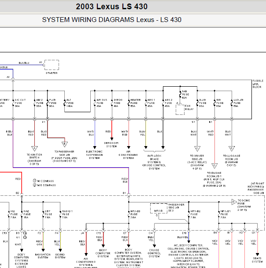Image resolution: width=266 pixels, height=268 pixels.
Task: Click connector triangle B to passenger J/B
Action: [x=65, y=144]
